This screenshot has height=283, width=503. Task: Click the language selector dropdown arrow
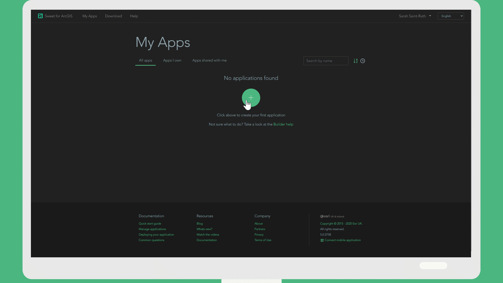click(462, 16)
